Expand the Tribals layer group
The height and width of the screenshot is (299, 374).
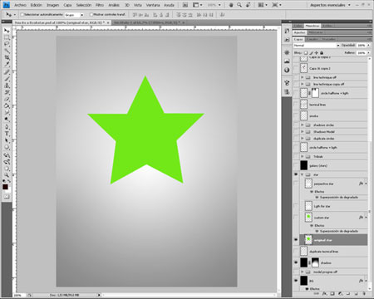[303, 156]
